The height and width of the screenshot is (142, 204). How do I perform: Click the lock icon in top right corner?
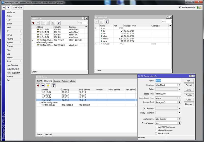[200, 8]
